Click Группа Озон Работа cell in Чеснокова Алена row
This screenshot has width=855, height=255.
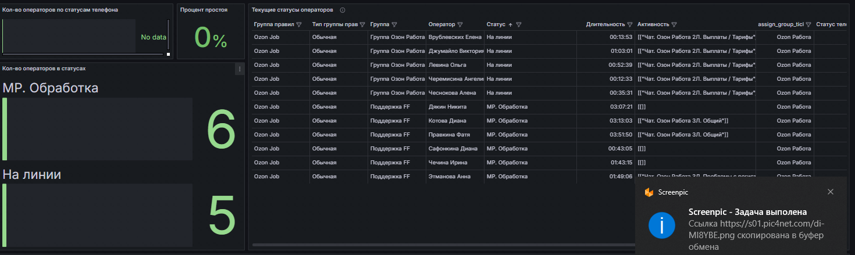(x=398, y=93)
